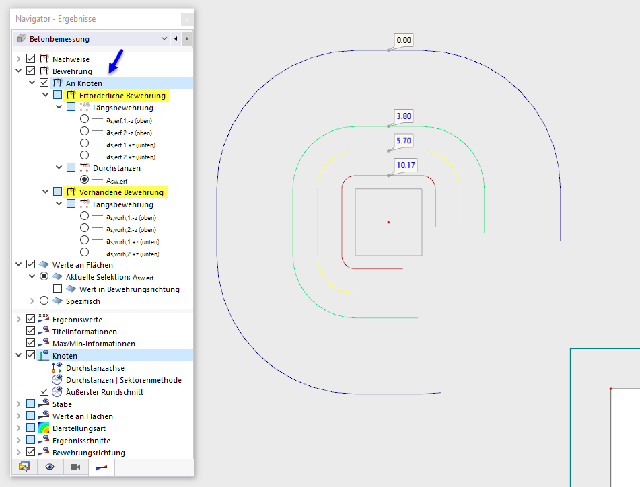Click the Max/Min-Informationen icon
Viewport: 640px width, 487px height.
click(44, 342)
